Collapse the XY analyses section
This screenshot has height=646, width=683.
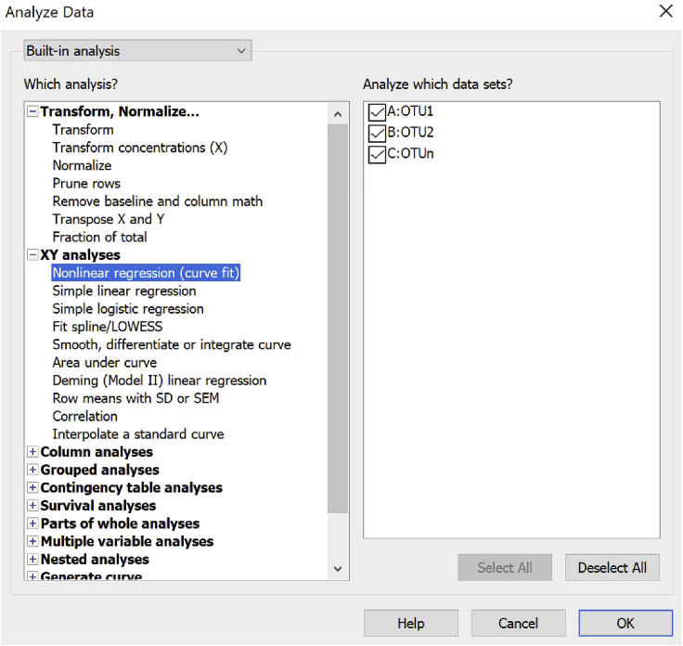[x=33, y=255]
